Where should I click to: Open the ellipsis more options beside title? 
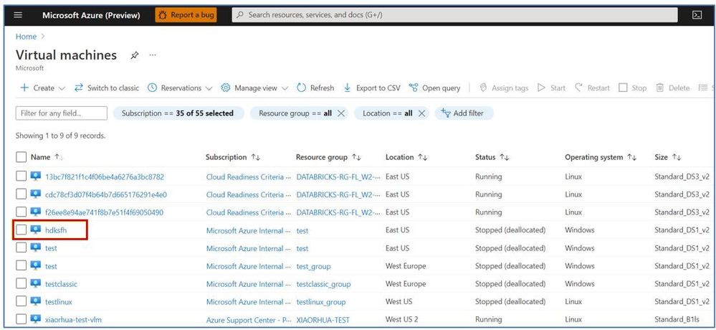click(153, 55)
